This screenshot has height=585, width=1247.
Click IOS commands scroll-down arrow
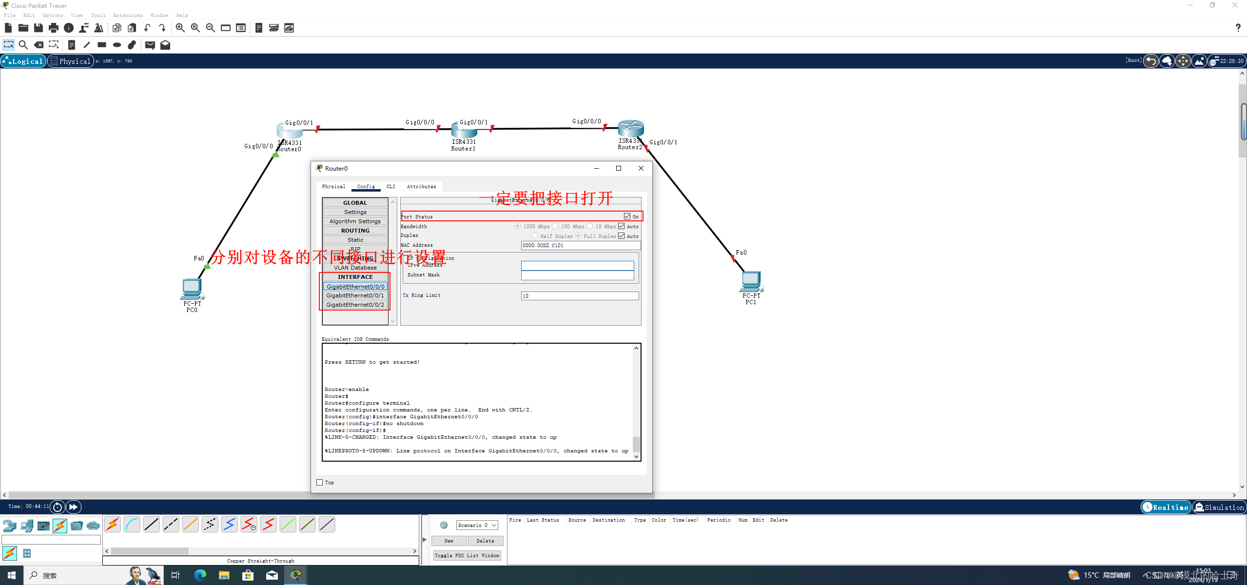tap(636, 457)
